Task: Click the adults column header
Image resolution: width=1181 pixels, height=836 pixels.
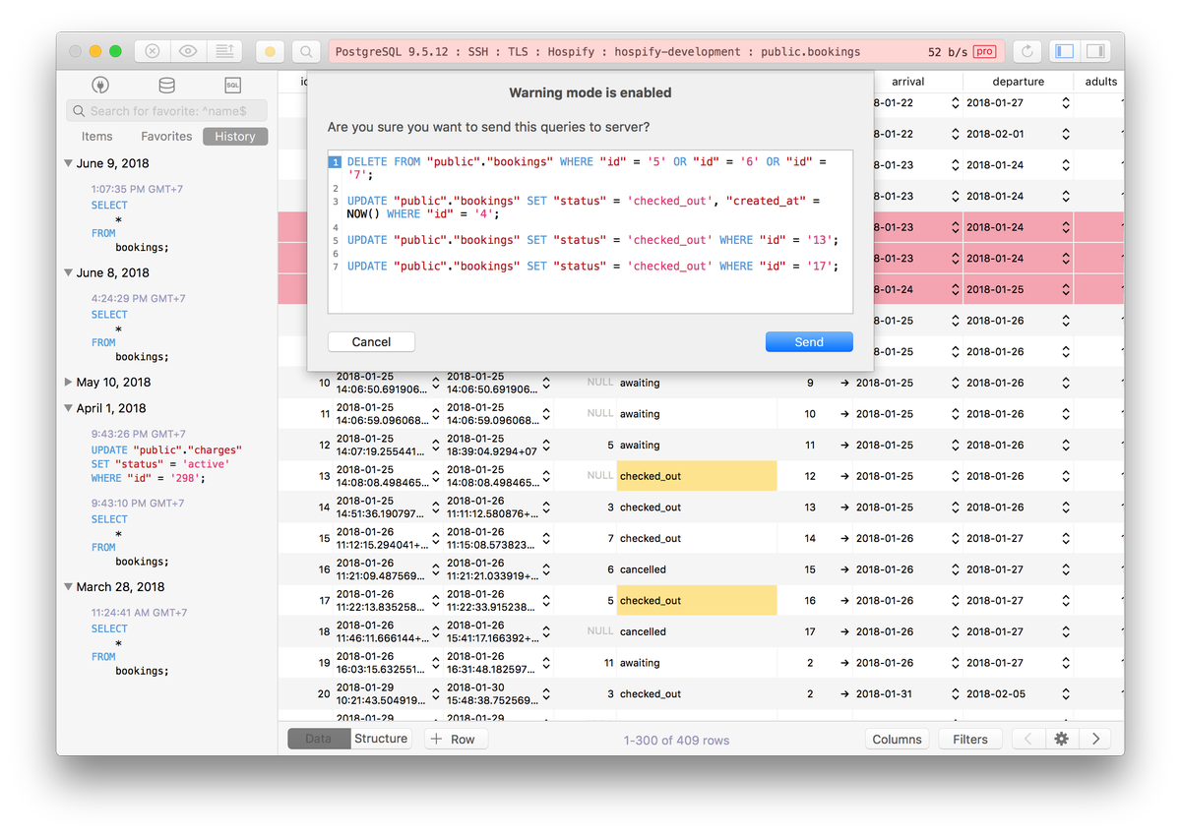Action: click(x=1099, y=82)
